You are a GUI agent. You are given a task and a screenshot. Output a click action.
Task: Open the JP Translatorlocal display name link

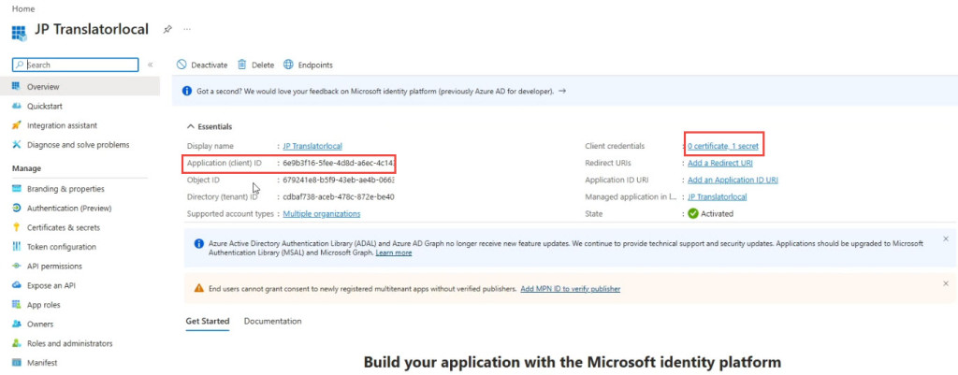point(312,146)
